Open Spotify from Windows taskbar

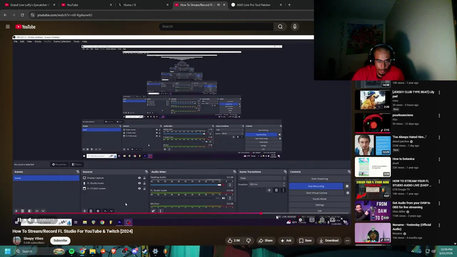point(72,251)
